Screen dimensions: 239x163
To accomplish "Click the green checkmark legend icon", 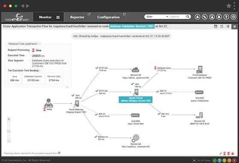I will pos(221,154).
